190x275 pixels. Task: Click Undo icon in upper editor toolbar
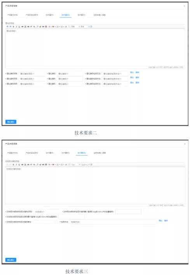point(7,27)
